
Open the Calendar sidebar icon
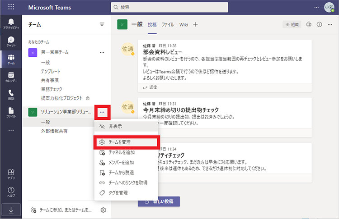[x=11, y=77]
